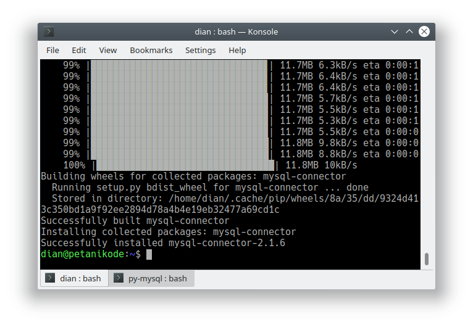
Task: Click the terminal icon on py-mysql tab
Action: pos(119,278)
